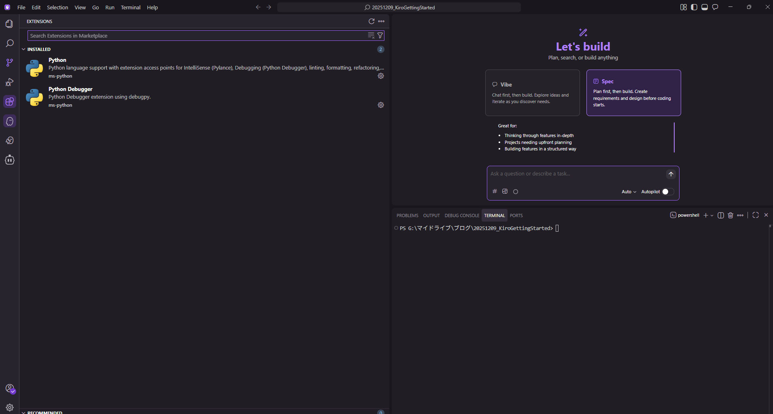The image size is (773, 414).
Task: Open the Kiro ghost panel icon
Action: [10, 121]
